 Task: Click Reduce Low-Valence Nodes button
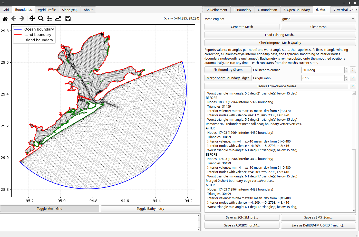point(276,86)
